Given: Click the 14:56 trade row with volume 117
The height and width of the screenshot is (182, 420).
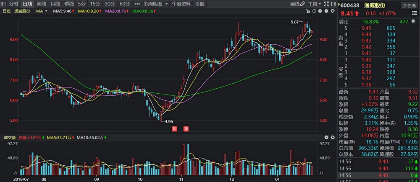Looking at the screenshot, I should pos(378,168).
